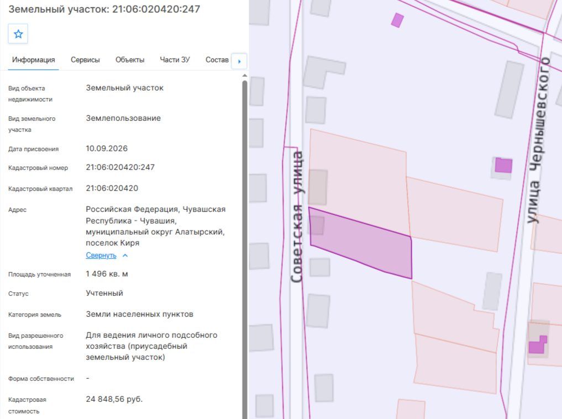Click the Кадастровый квартал label
The image size is (562, 419).
(40, 189)
